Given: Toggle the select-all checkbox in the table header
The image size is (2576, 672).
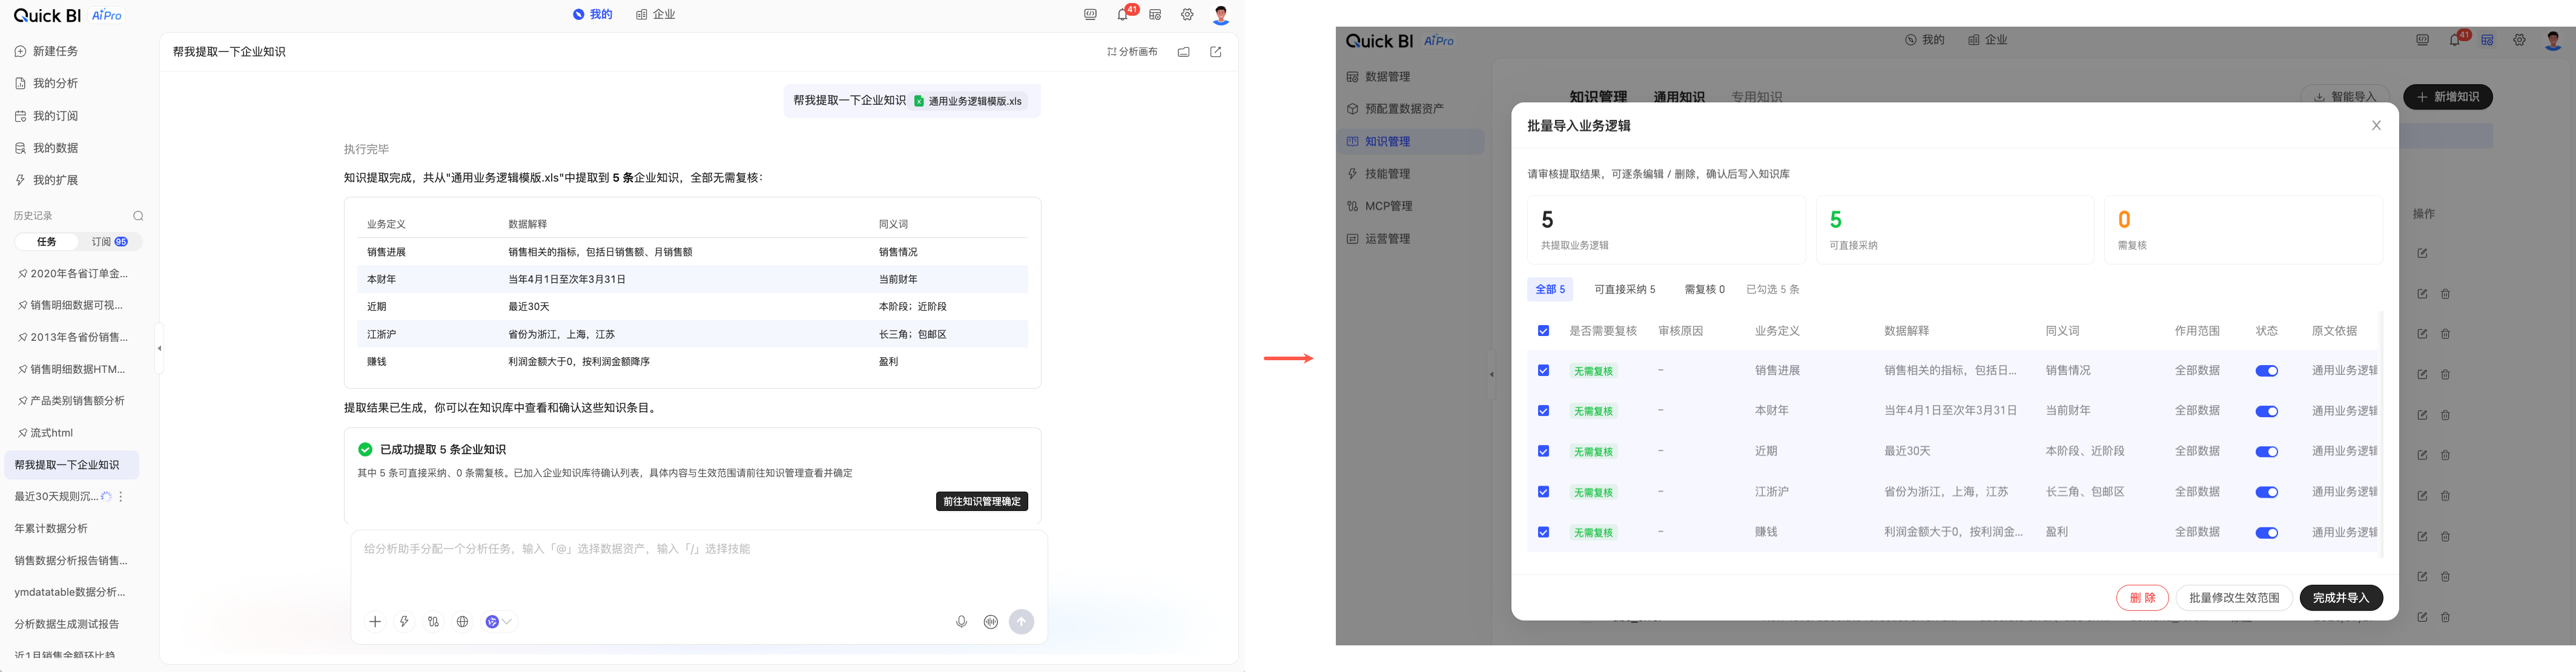Looking at the screenshot, I should point(1543,331).
